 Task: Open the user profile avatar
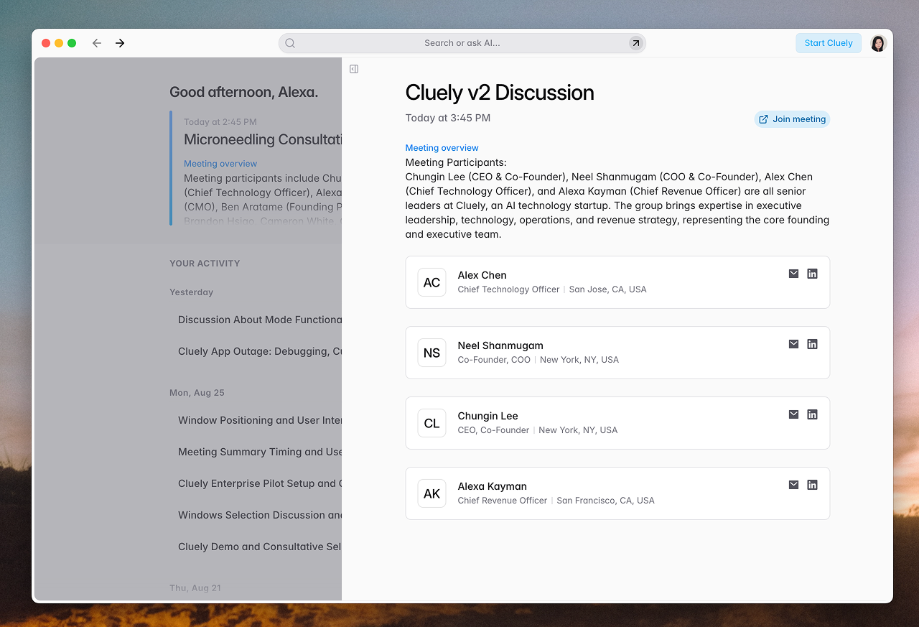tap(878, 43)
